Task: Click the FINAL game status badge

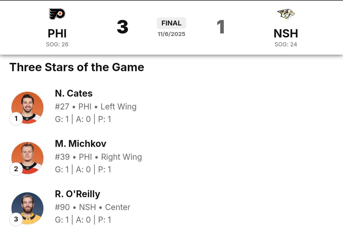Action: pos(171,23)
